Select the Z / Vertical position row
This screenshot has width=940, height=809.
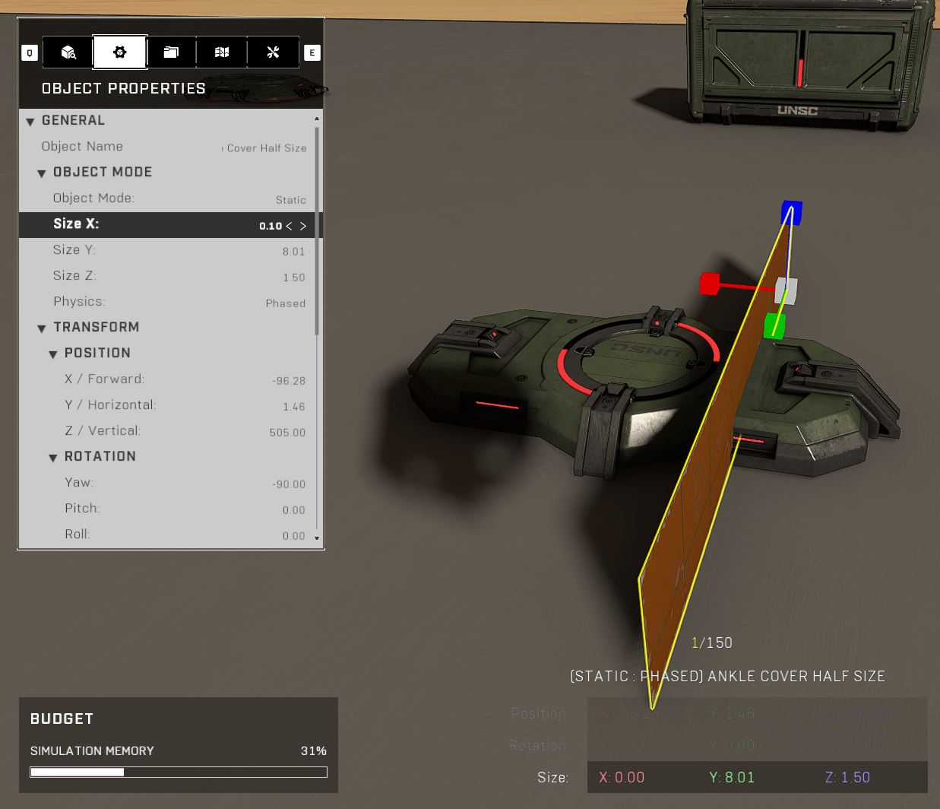point(166,431)
